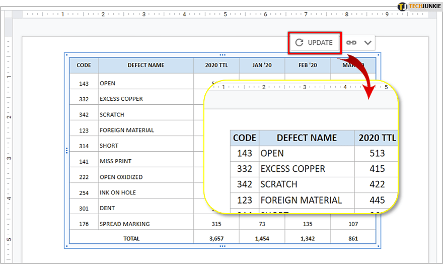This screenshot has width=445, height=264.
Task: Click the 445 value in the zoomed inset
Action: pyautogui.click(x=377, y=200)
